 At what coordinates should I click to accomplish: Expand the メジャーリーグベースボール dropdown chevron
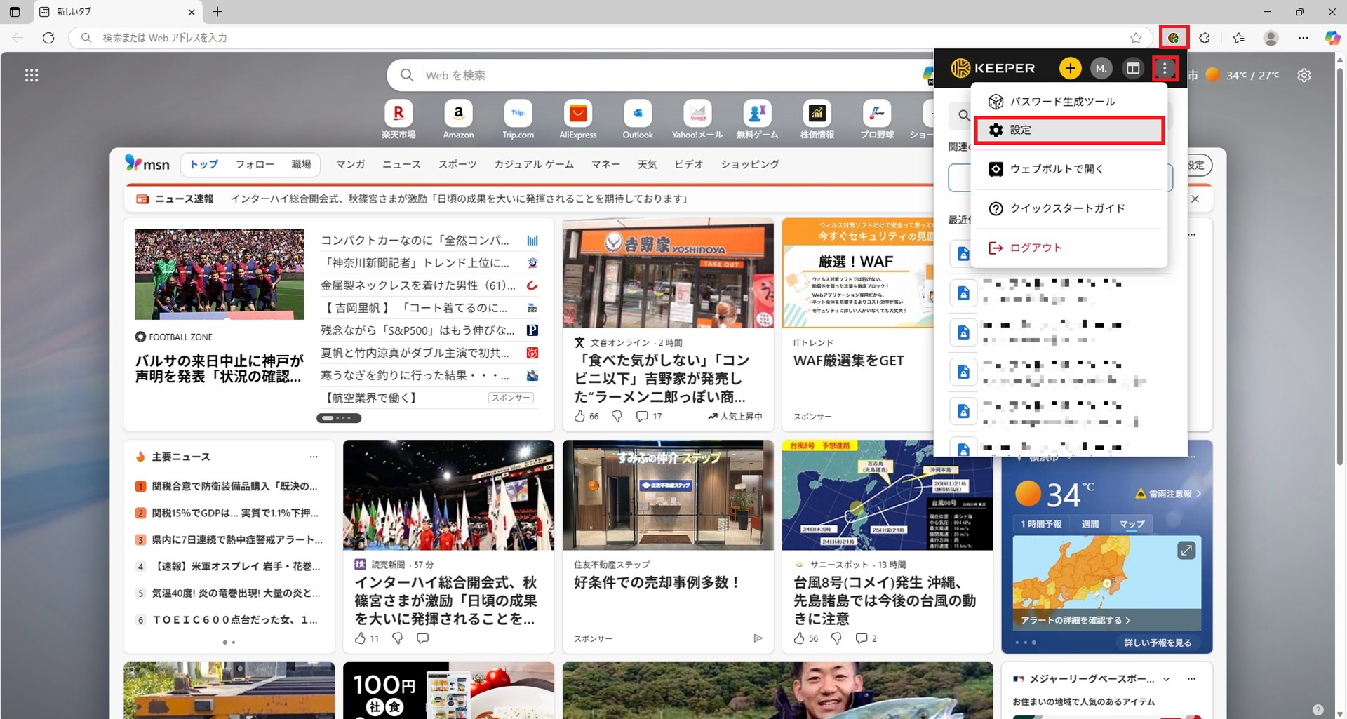tap(1166, 679)
